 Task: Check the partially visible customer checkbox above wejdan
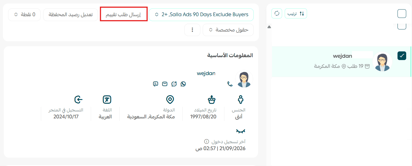pyautogui.click(x=402, y=26)
